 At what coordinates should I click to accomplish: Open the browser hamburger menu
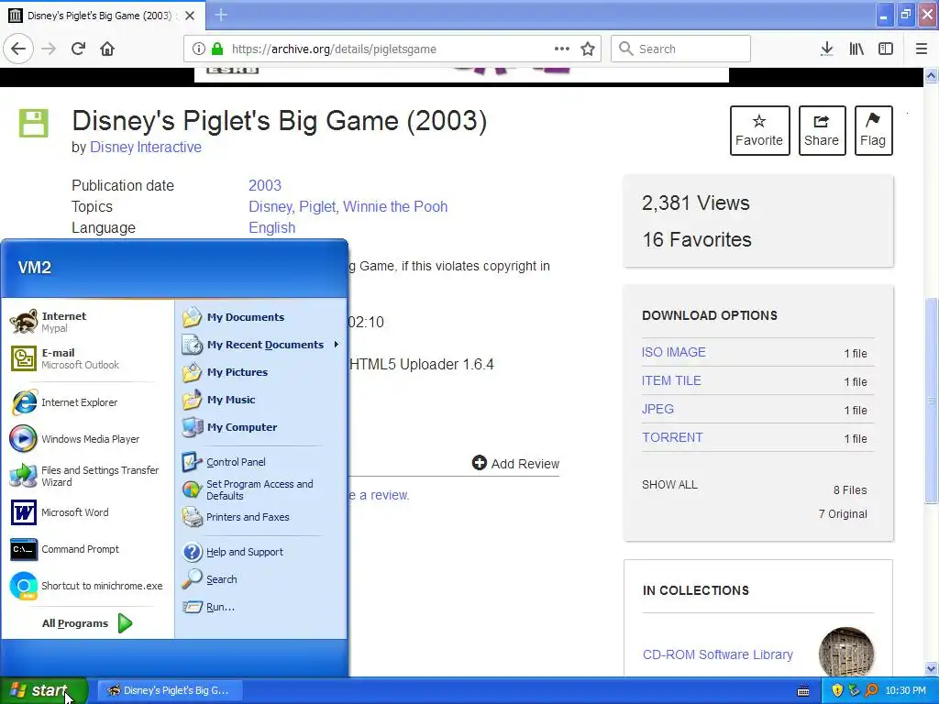click(922, 49)
